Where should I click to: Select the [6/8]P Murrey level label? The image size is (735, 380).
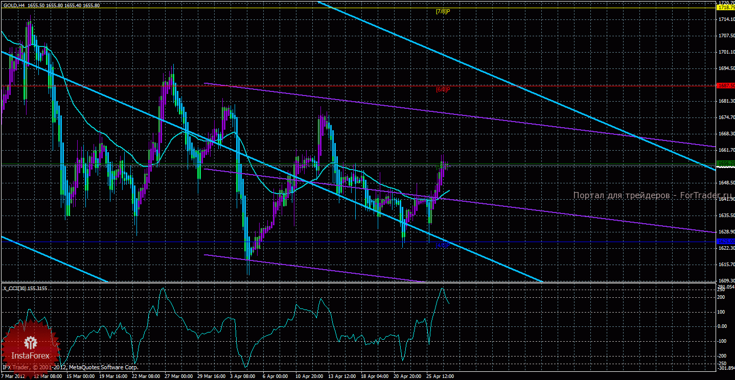[x=443, y=89]
